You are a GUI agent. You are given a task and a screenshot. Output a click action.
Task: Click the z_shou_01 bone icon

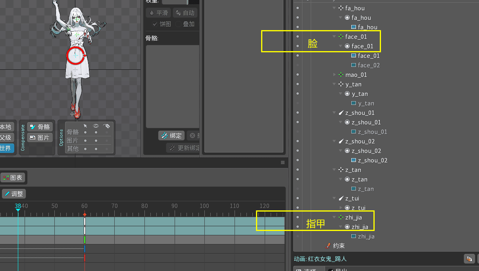(341, 113)
